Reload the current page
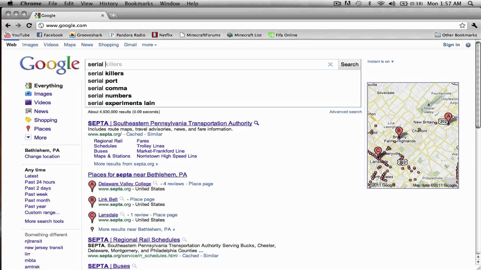 (29, 25)
